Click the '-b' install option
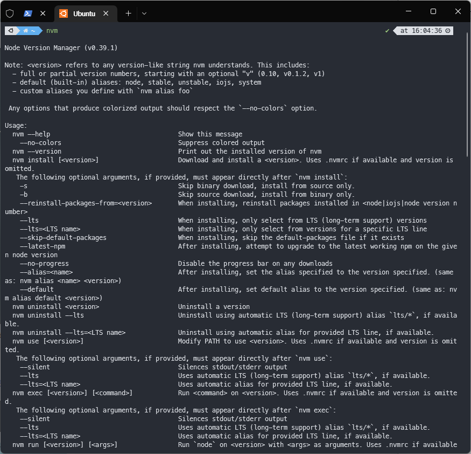Screen dimensions: 471x454 point(24,195)
